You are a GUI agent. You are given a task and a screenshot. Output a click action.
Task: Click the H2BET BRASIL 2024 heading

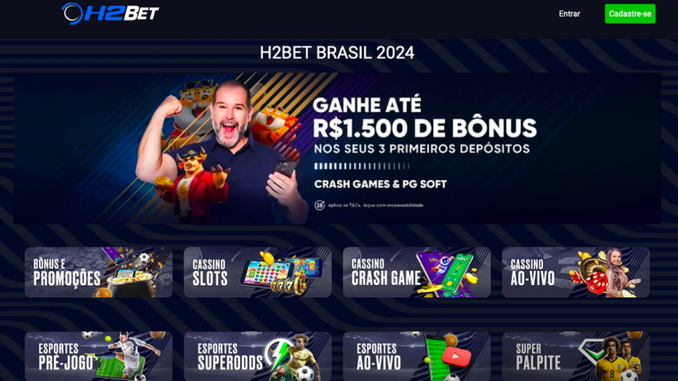[x=337, y=53]
